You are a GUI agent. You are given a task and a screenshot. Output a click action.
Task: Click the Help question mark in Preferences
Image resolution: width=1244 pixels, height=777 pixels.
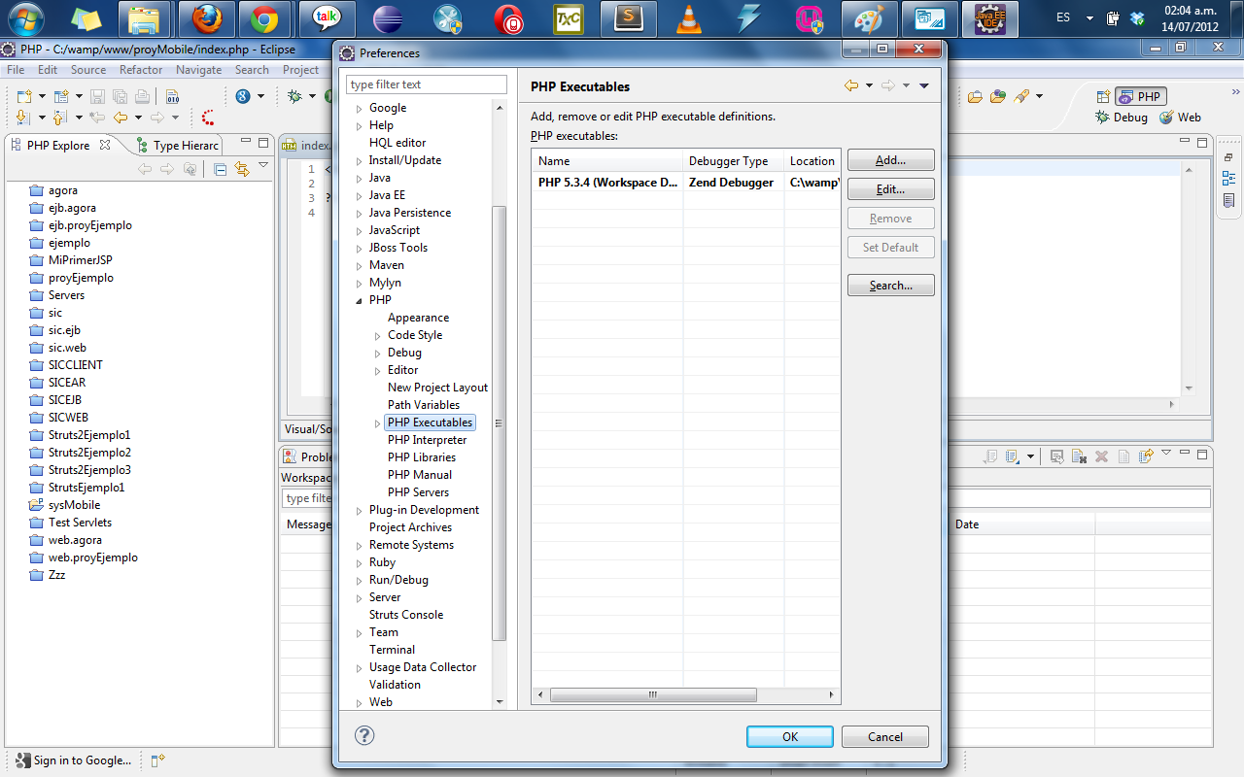[364, 736]
